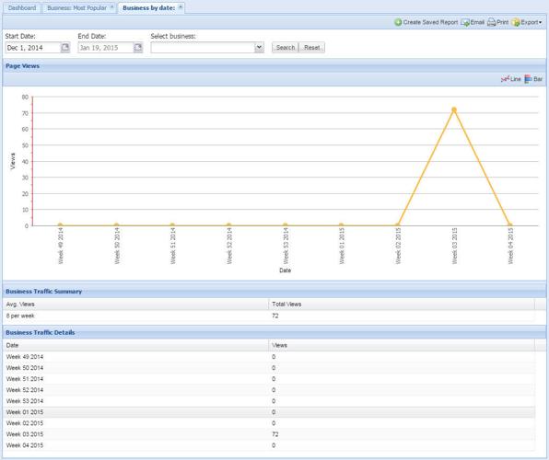The width and height of the screenshot is (549, 460).
Task: Sort by Avg. Views column header
Action: click(x=135, y=305)
